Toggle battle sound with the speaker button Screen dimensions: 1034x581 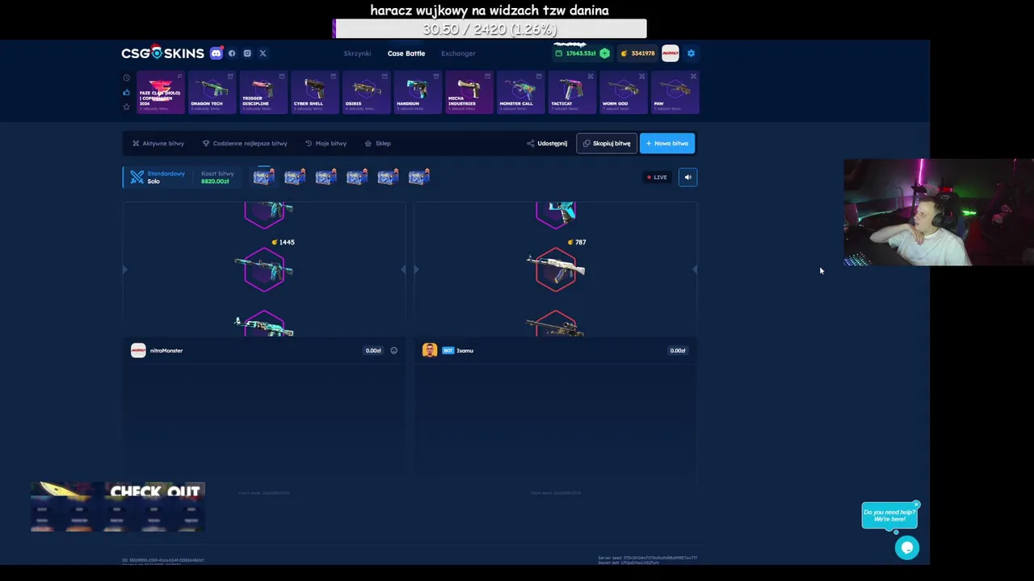tap(687, 178)
